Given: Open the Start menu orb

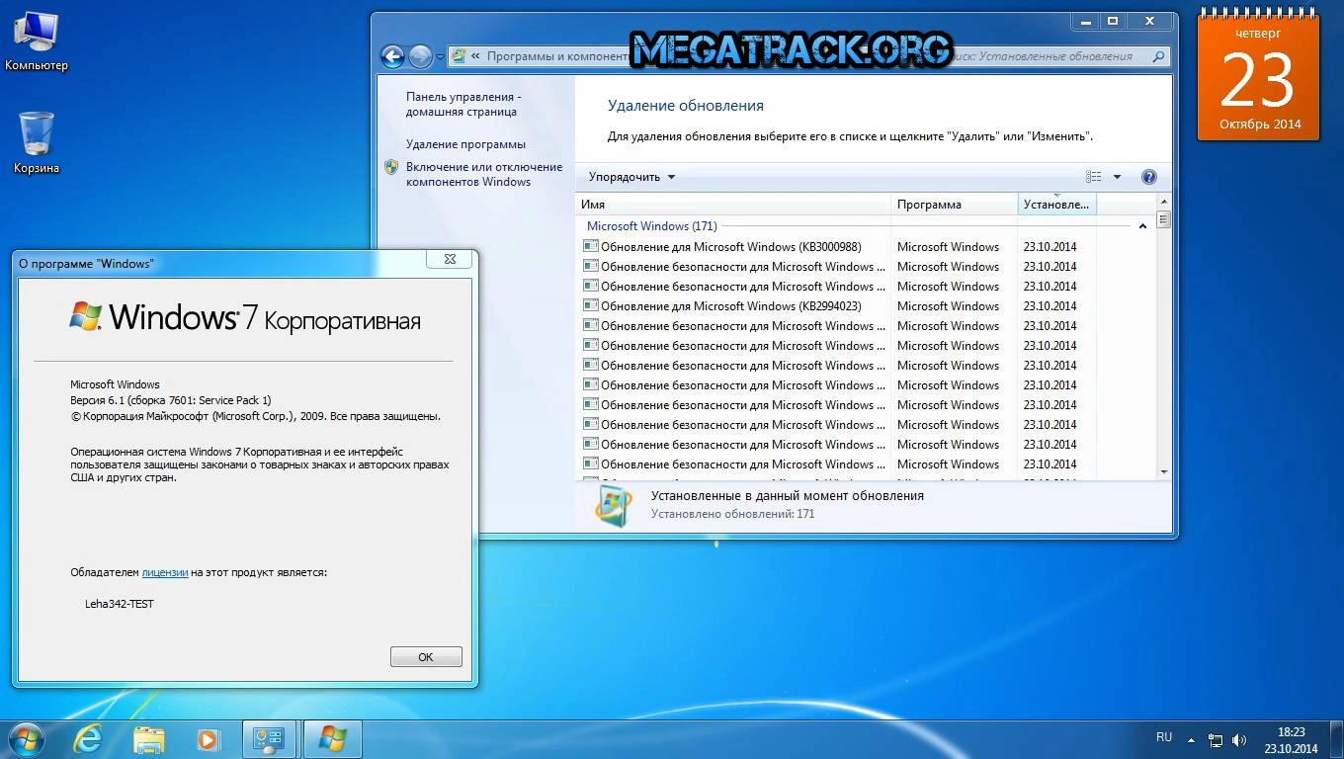Looking at the screenshot, I should point(26,738).
